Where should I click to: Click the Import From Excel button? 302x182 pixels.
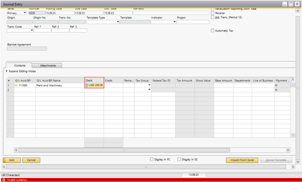pyautogui.click(x=242, y=160)
